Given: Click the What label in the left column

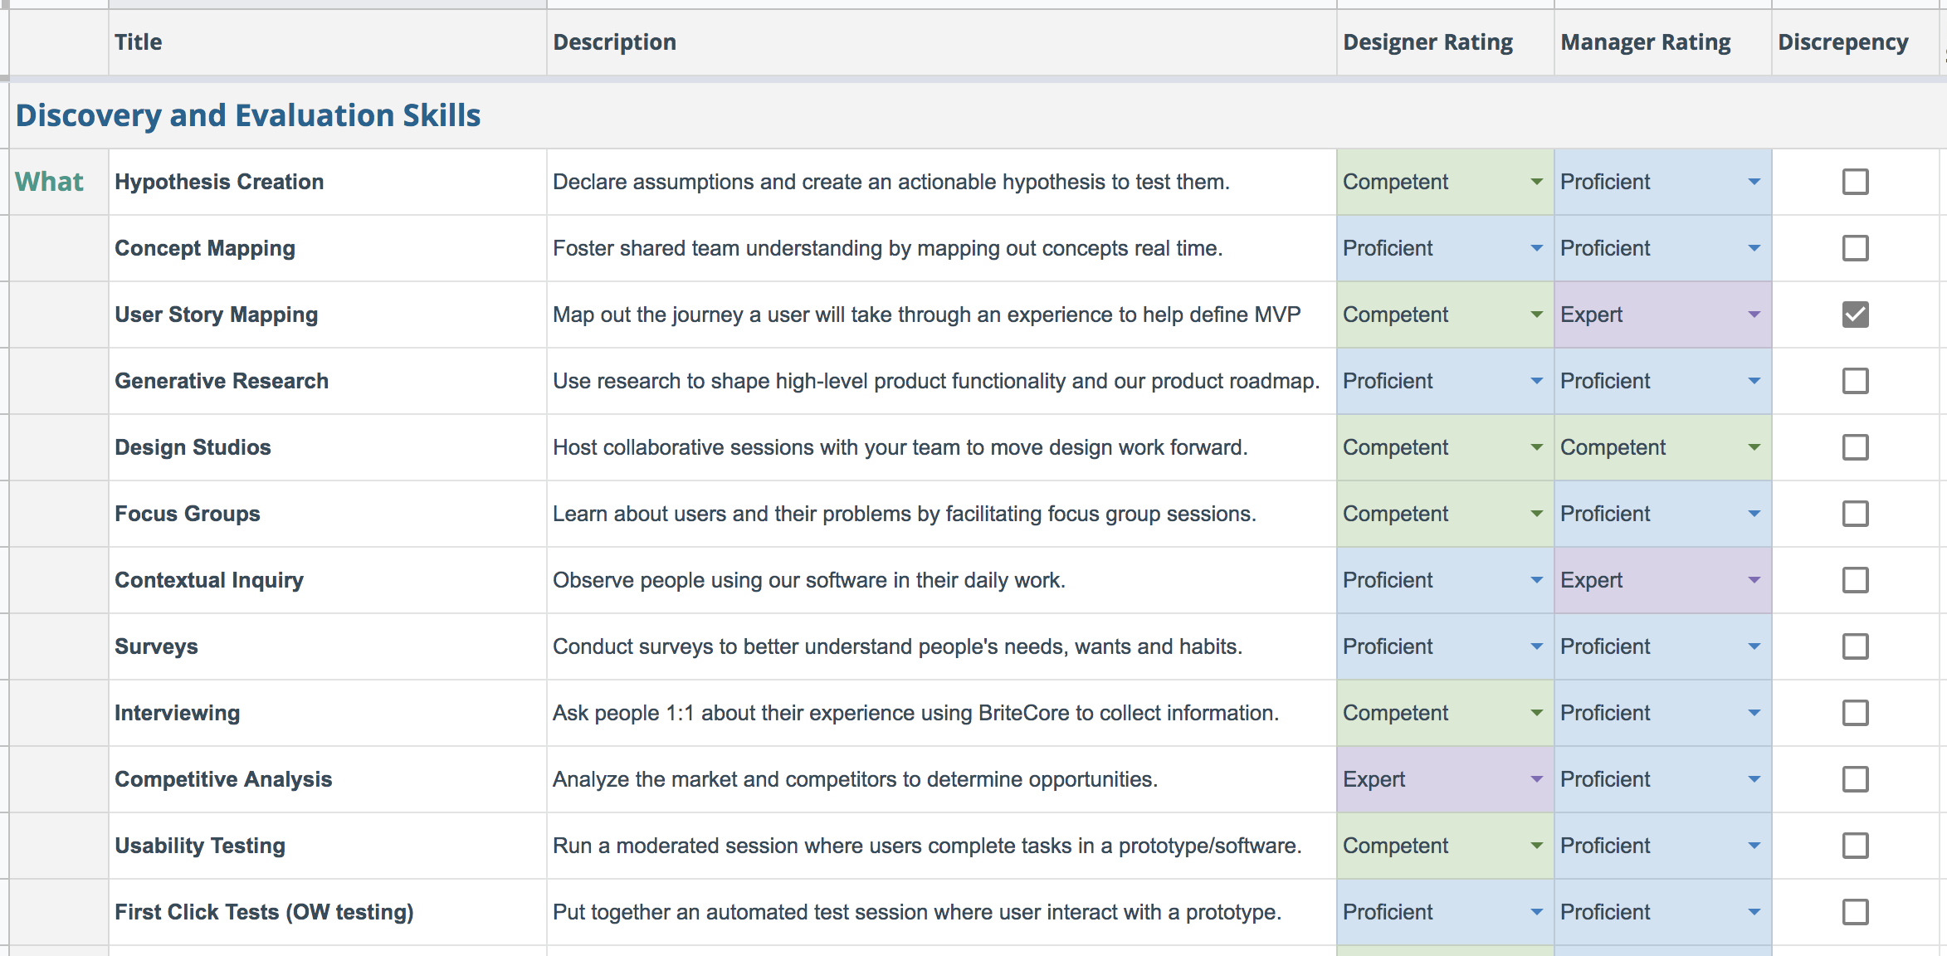Looking at the screenshot, I should point(48,181).
